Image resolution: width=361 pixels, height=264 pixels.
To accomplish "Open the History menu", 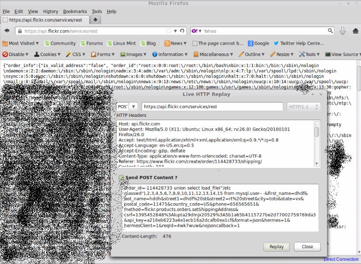I will 51,11.
